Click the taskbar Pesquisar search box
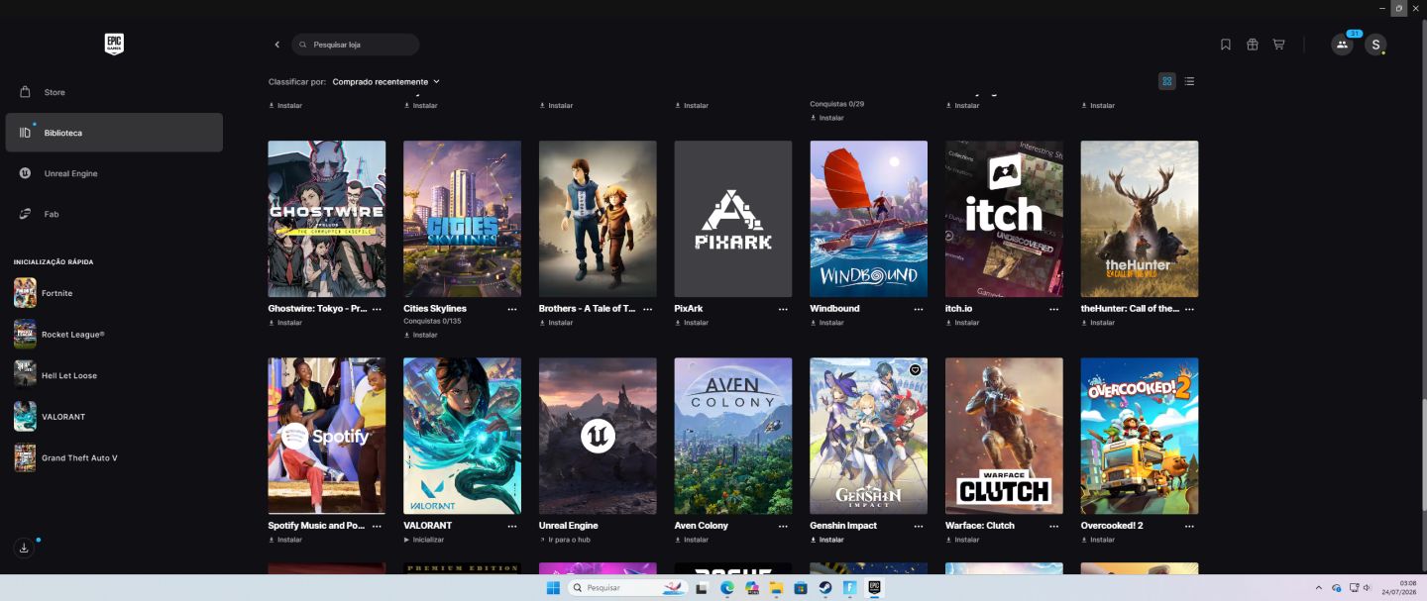This screenshot has height=601, width=1427. point(628,588)
